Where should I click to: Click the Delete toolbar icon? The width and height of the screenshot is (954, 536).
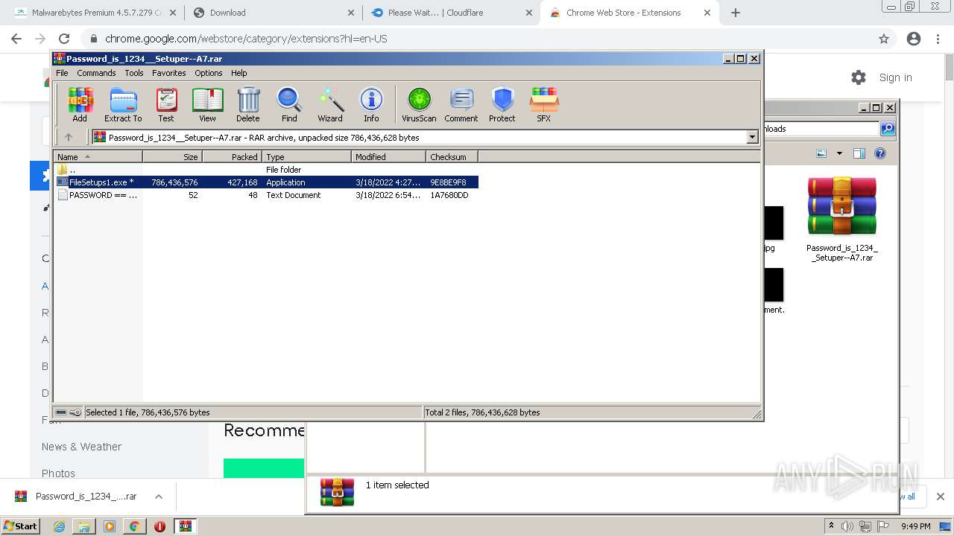(x=248, y=104)
